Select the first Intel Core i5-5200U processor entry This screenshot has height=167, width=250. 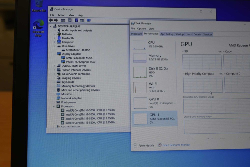(x=90, y=110)
